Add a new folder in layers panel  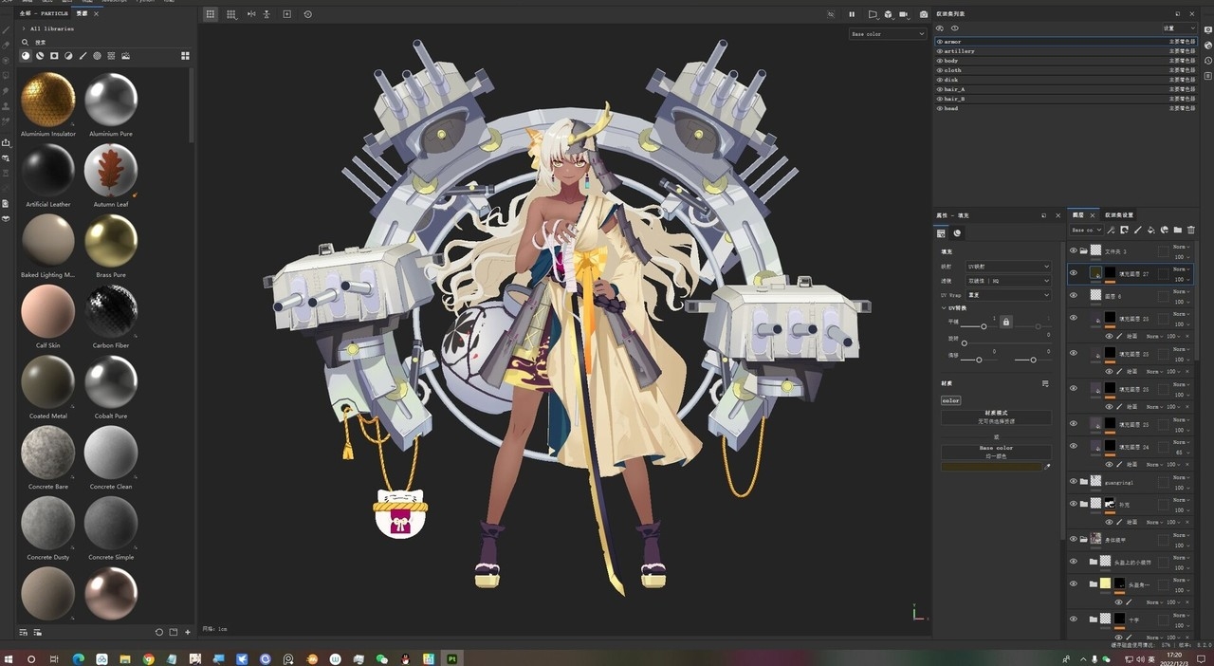(1178, 230)
